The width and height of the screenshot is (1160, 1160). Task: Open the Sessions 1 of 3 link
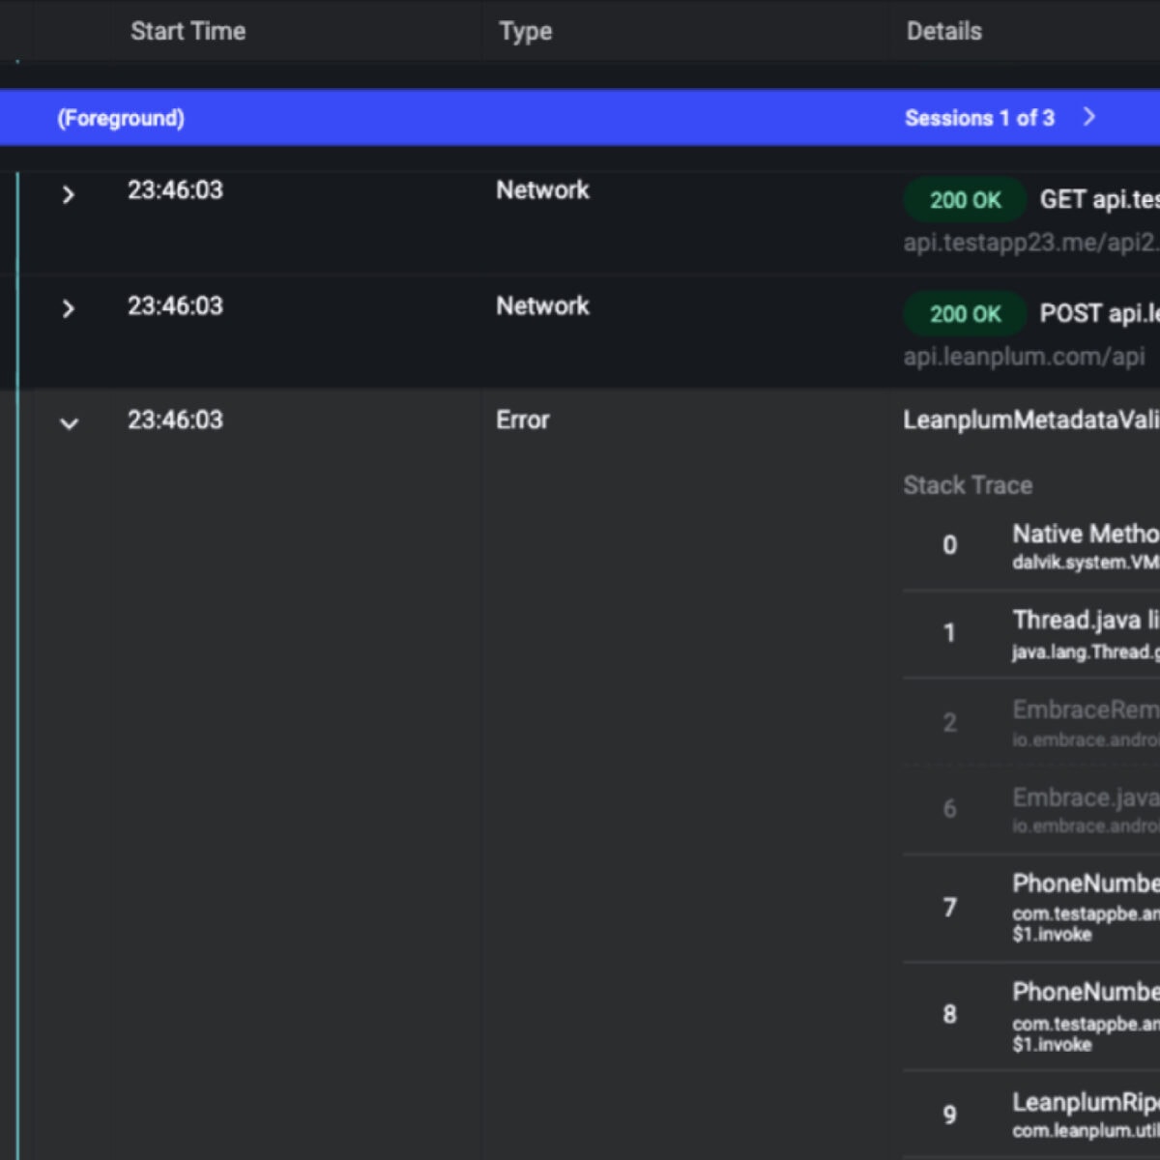980,117
